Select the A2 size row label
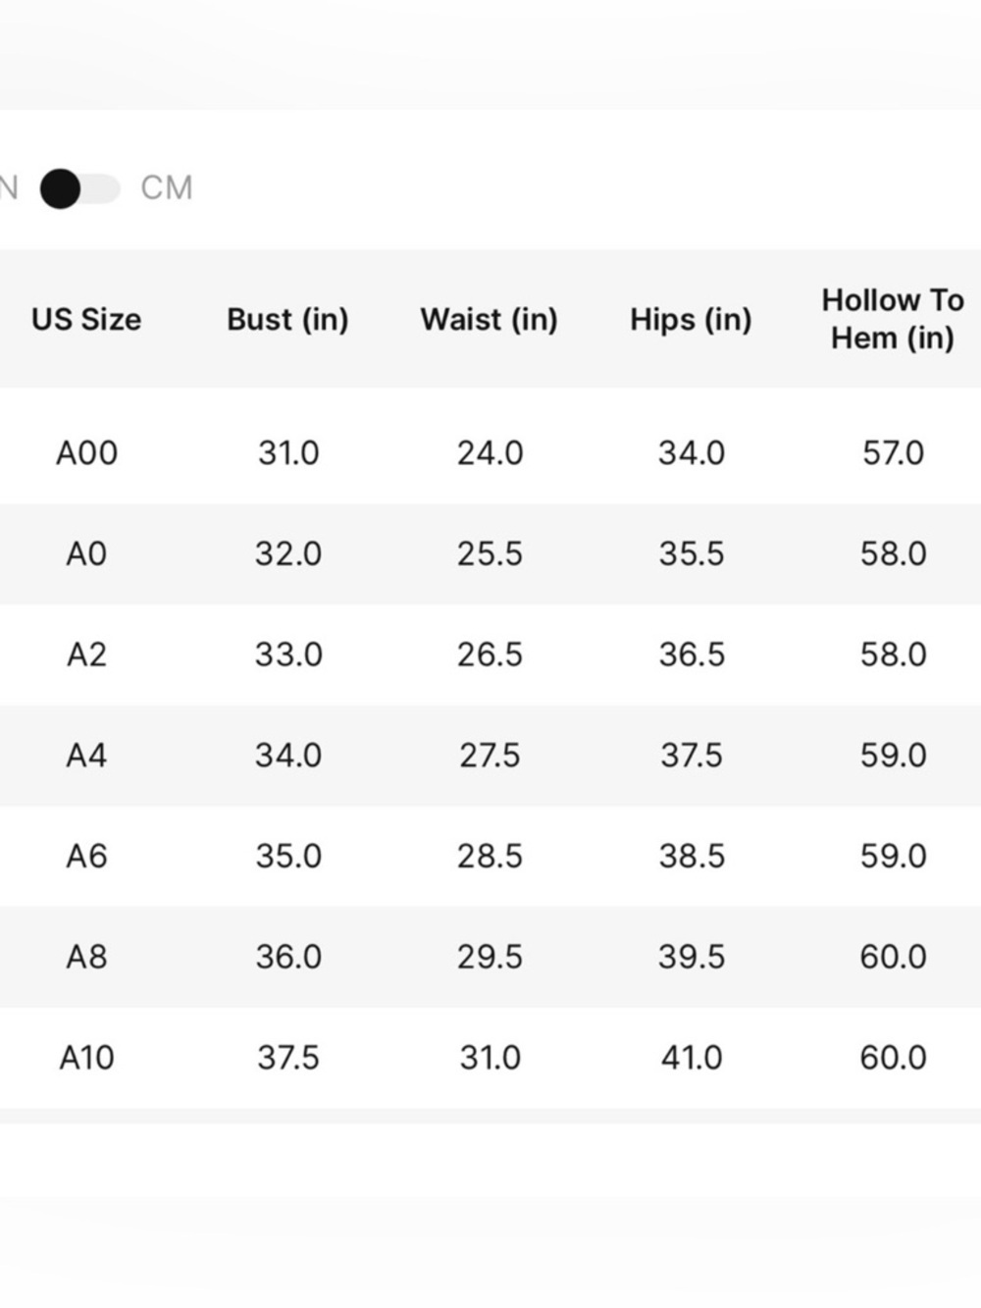 click(x=86, y=654)
